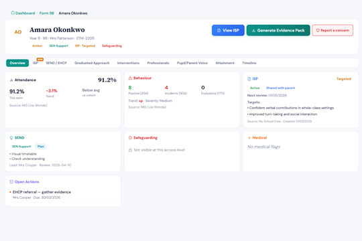The image size is (362, 241).
Task: Switch to Graduated Approach tab
Action: click(x=92, y=63)
